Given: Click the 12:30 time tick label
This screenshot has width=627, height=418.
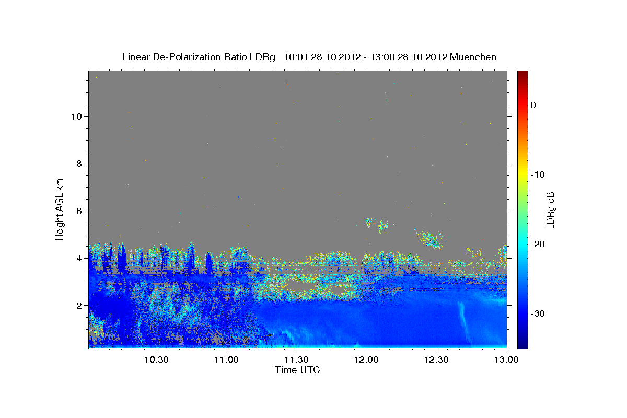Looking at the screenshot, I should click(436, 359).
